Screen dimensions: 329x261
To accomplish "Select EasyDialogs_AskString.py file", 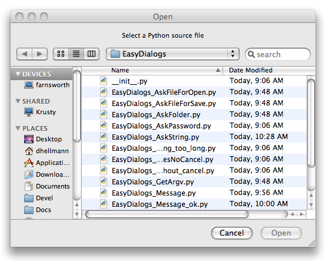I will pyautogui.click(x=194, y=137).
